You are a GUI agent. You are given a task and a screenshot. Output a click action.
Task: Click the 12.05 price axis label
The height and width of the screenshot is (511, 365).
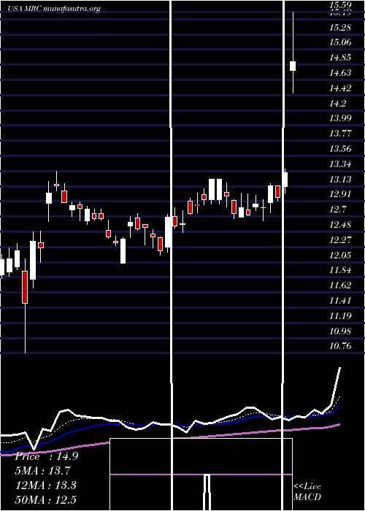(340, 255)
